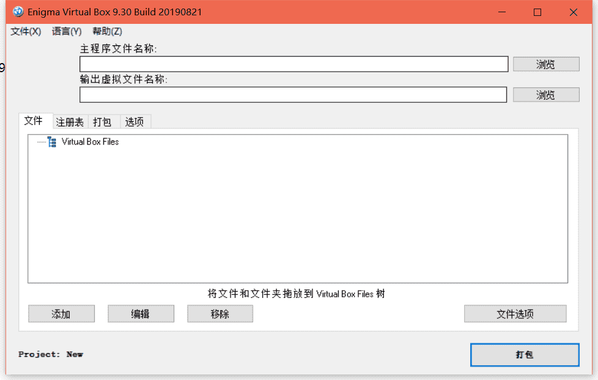Click the 编辑 button
598x380 pixels.
[141, 314]
